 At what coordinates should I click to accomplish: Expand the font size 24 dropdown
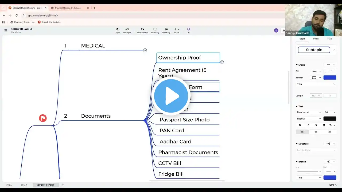tap(330, 112)
